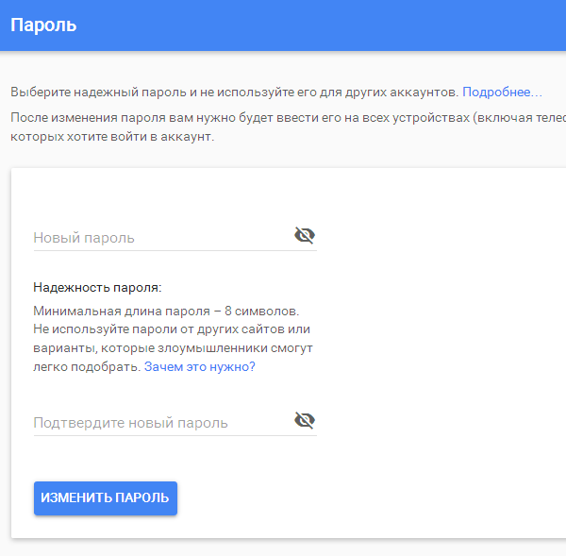
Task: Focus the Новый пароль input field
Action: coord(162,238)
